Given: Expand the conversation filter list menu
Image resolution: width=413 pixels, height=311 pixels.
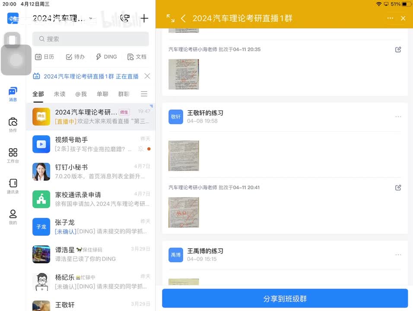Looking at the screenshot, I should coord(144,94).
